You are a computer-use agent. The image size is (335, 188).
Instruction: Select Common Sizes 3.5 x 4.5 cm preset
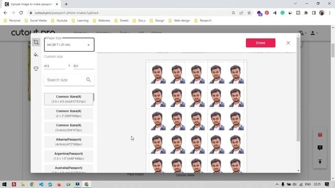[x=69, y=99]
